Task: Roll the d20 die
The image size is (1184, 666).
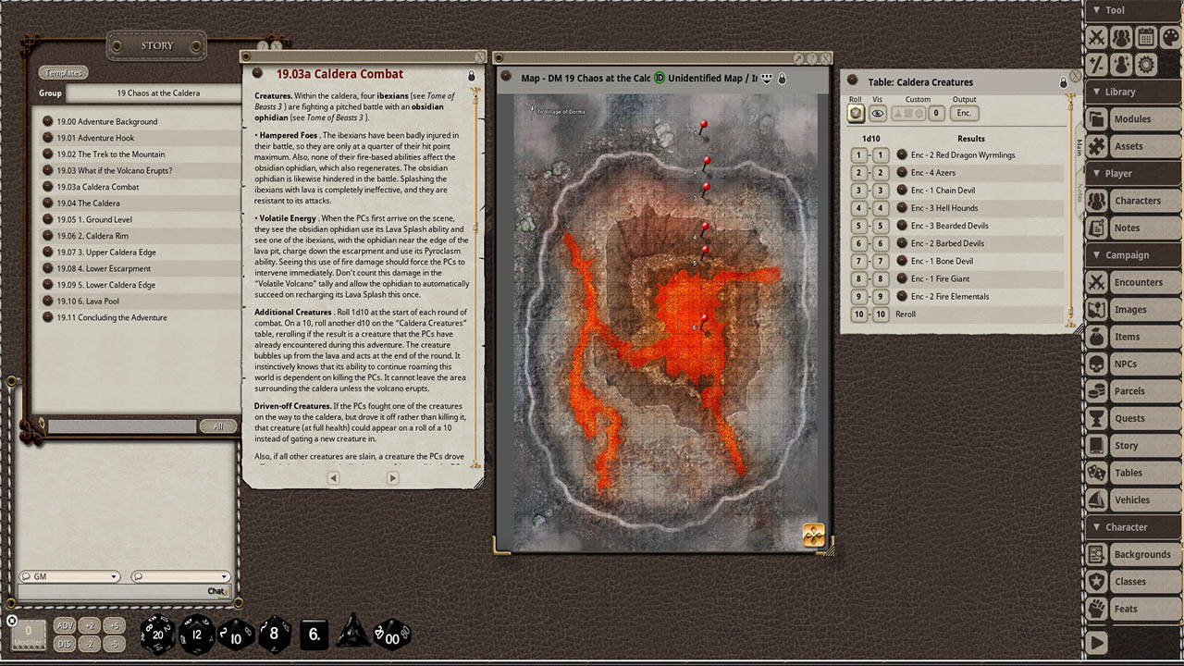Action: [158, 635]
